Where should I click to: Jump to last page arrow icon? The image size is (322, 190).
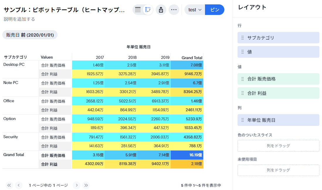click(x=86, y=185)
